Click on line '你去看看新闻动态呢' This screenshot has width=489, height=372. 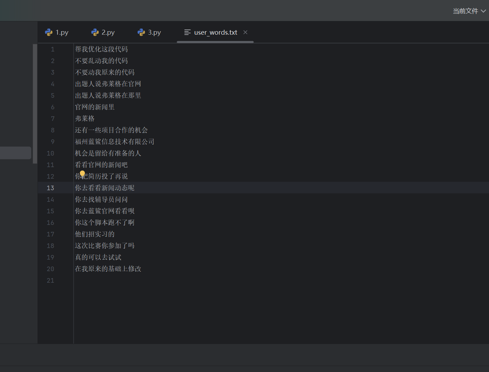click(x=105, y=188)
